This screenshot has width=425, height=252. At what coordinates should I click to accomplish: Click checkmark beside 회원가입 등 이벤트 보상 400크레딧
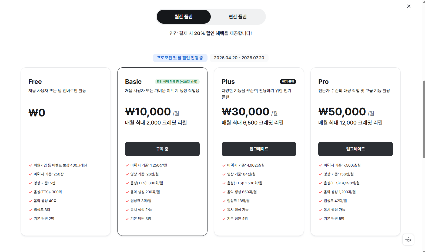pos(31,165)
